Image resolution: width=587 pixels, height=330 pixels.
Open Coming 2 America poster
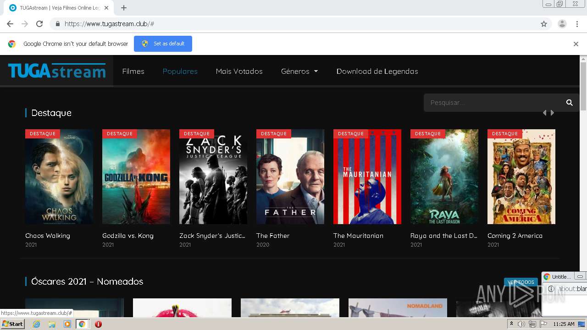521,176
